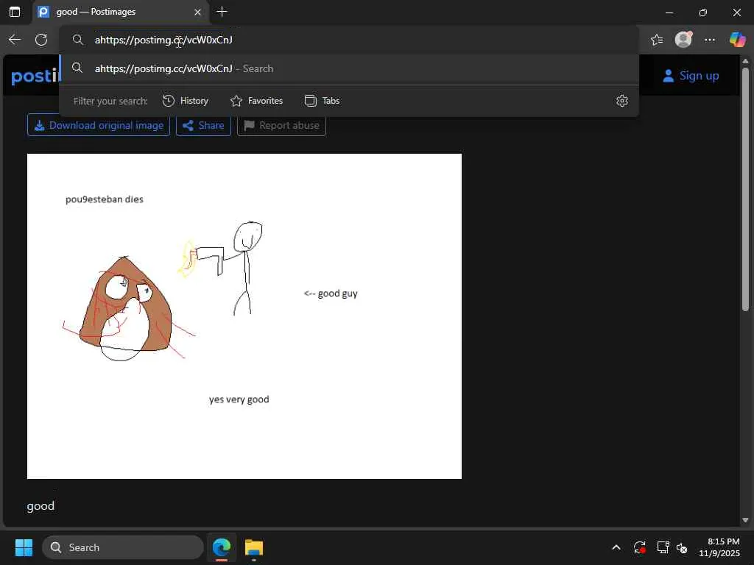
Task: Filter suggestions by Tabs
Action: (323, 101)
